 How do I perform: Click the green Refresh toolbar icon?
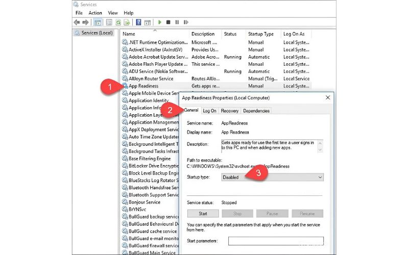click(118, 22)
